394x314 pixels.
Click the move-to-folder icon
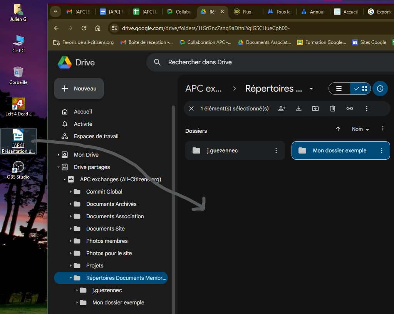click(x=315, y=109)
